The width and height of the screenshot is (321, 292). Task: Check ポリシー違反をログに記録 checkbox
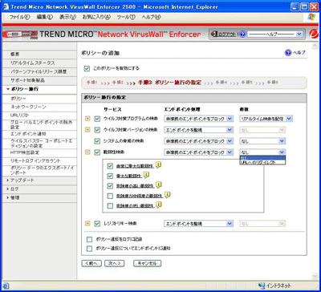click(89, 239)
